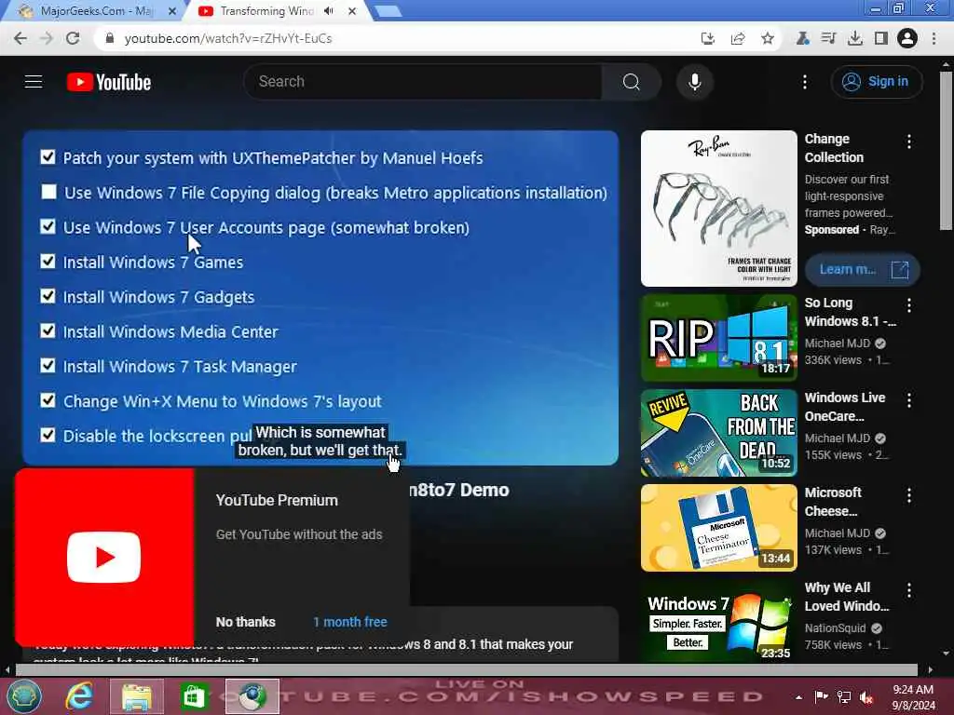
Task: Mute tab via speaker icon
Action: [329, 11]
